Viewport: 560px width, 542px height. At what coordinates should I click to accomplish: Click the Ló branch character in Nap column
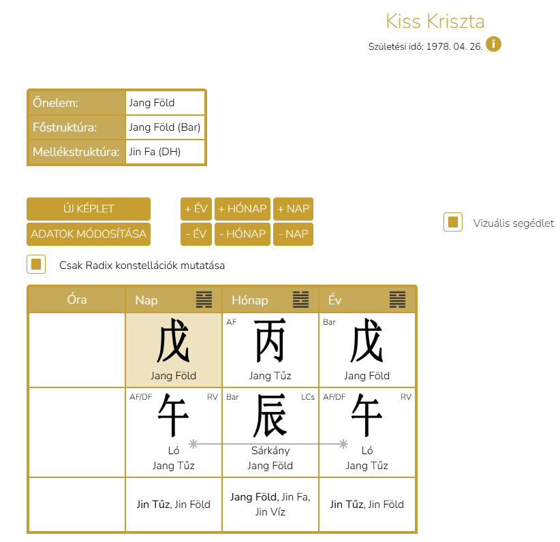(x=174, y=416)
